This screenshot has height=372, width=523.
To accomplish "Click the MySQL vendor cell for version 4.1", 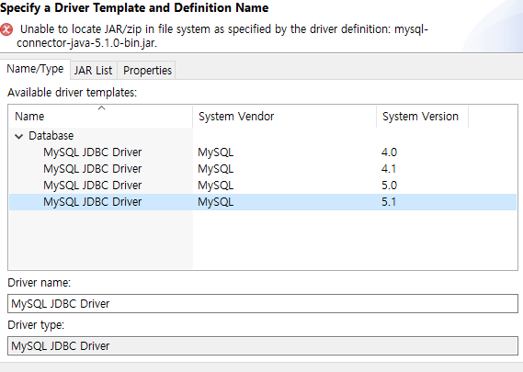I will pyautogui.click(x=215, y=169).
